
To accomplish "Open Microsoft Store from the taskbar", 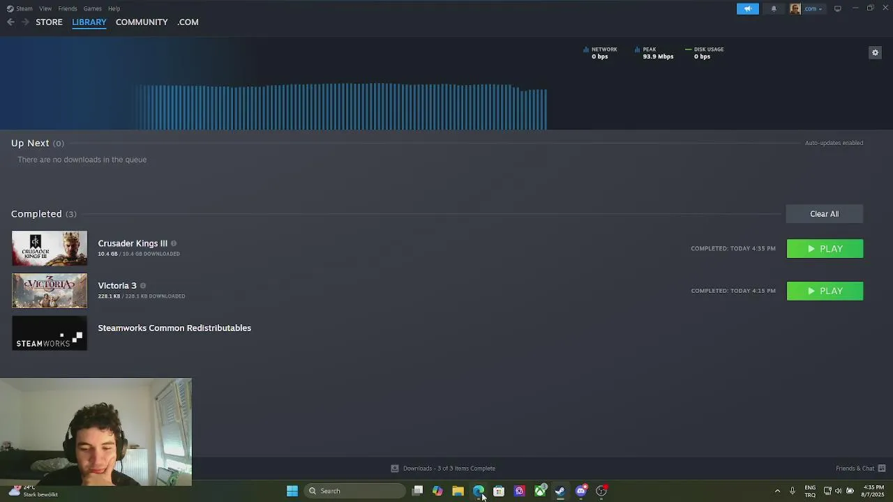I will pyautogui.click(x=499, y=491).
